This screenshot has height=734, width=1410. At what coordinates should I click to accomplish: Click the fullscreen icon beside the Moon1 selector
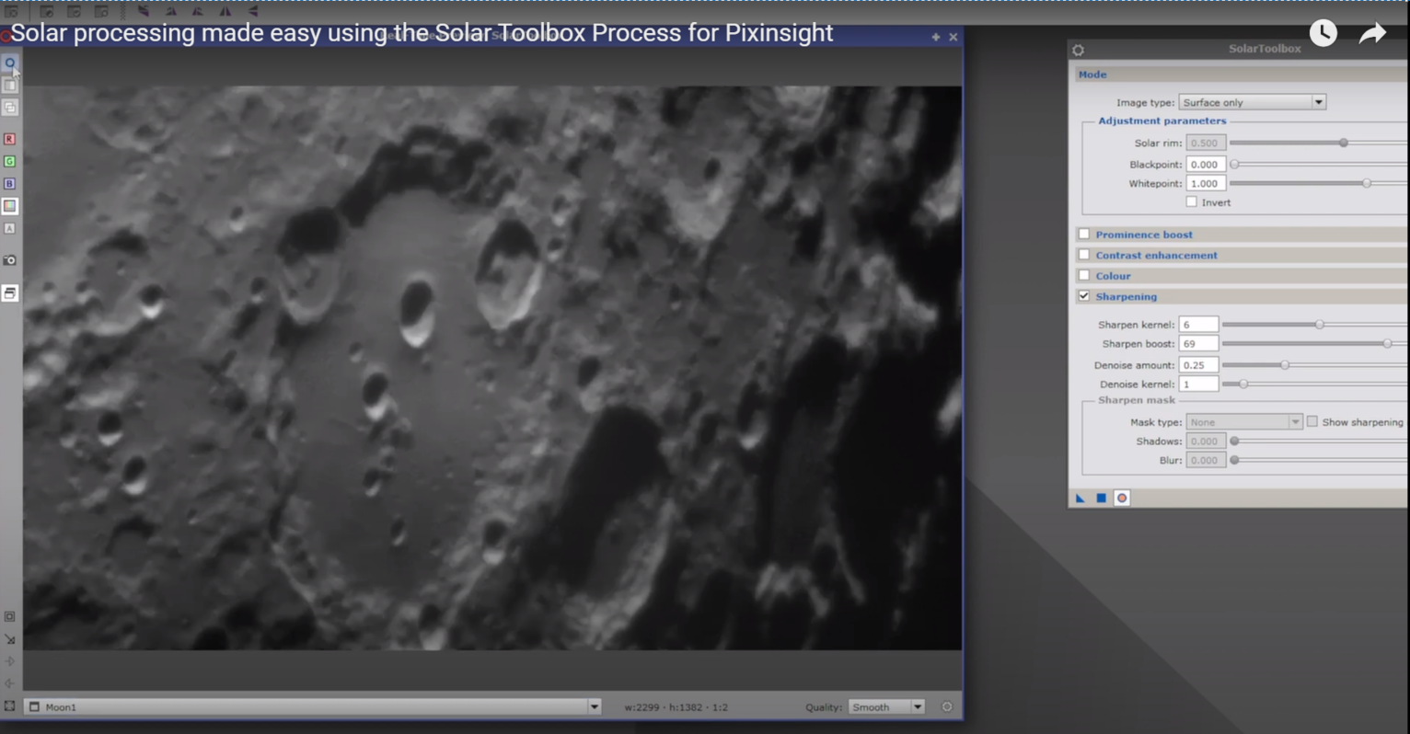pyautogui.click(x=10, y=706)
